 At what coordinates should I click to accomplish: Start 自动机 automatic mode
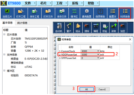(x=59, y=28)
